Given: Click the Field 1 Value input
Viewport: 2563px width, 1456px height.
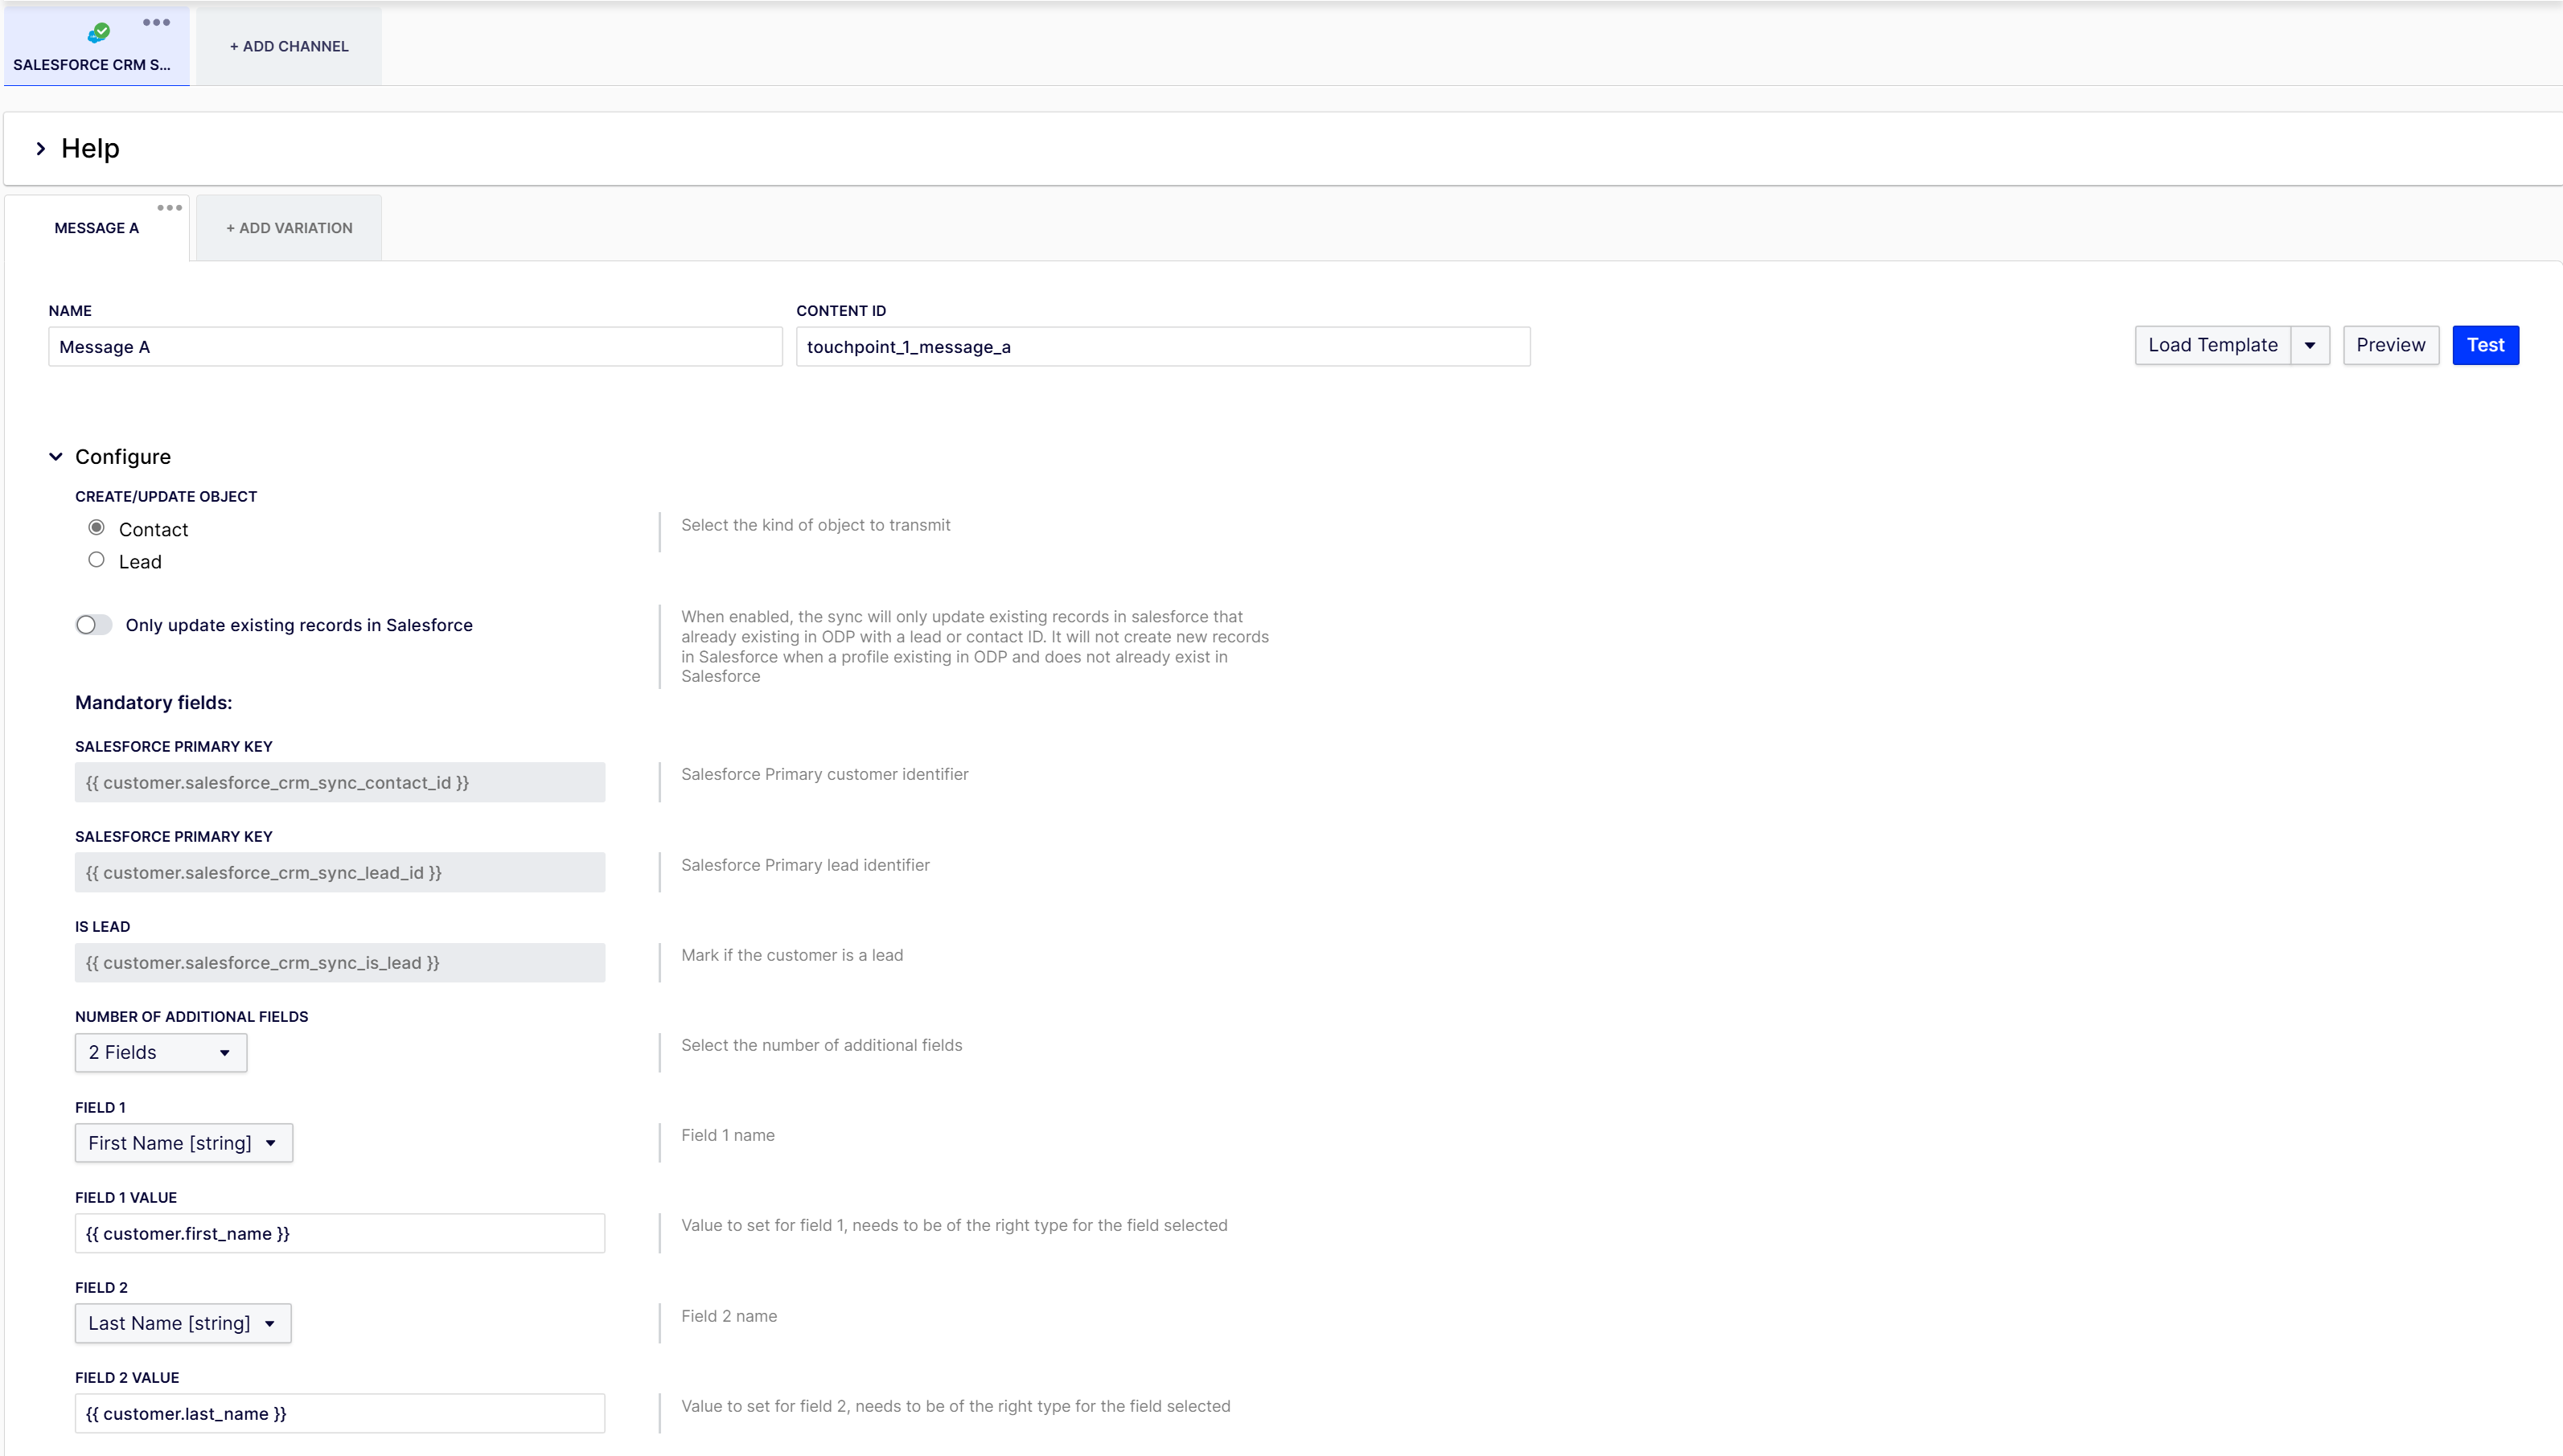Looking at the screenshot, I should pos(340,1233).
